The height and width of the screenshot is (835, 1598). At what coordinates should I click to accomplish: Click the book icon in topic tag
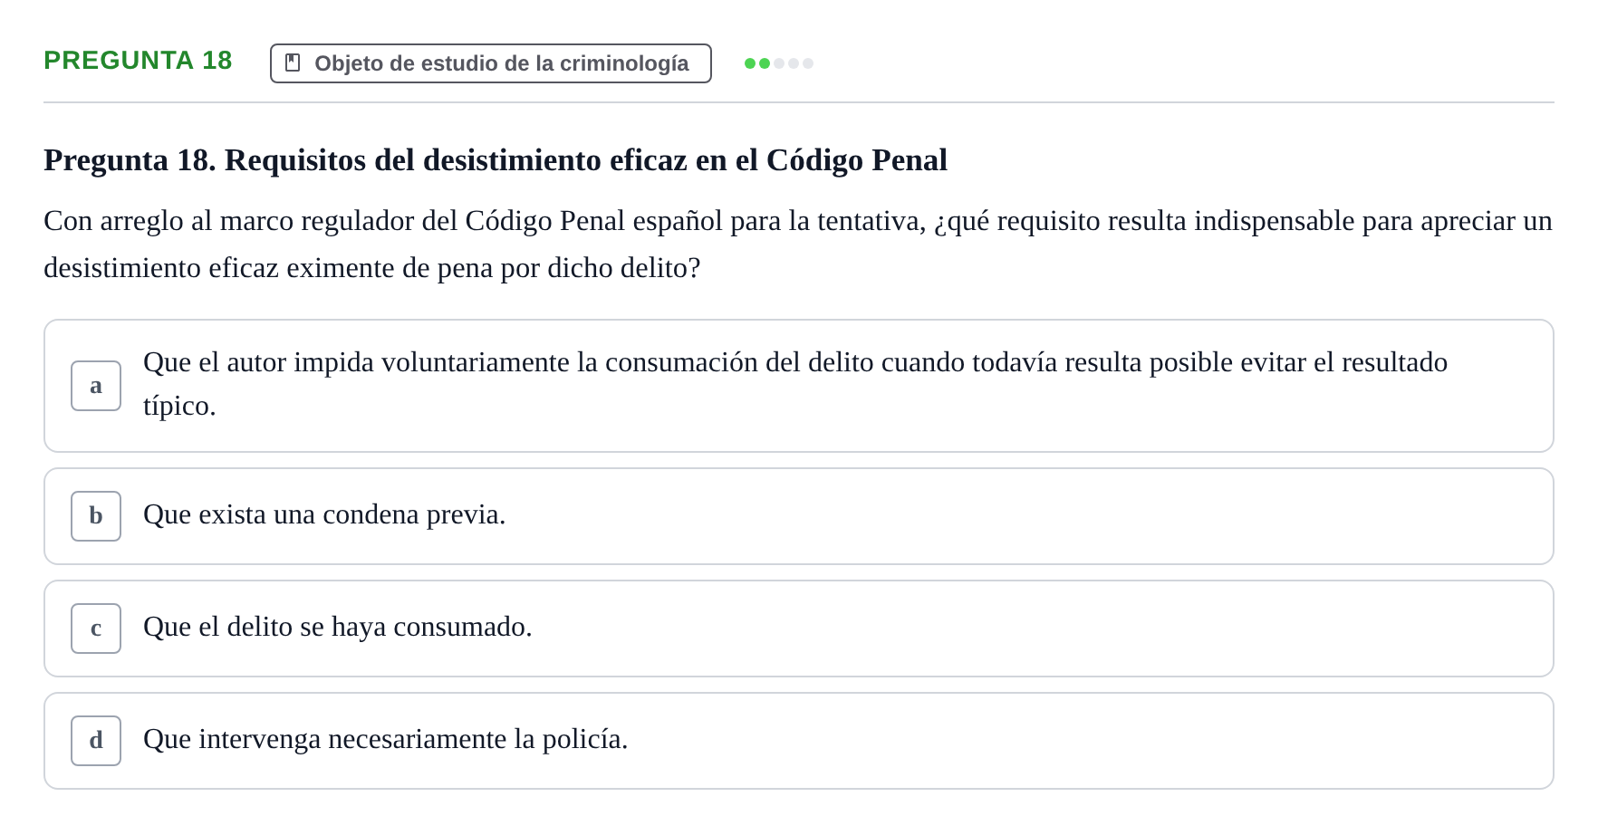(x=293, y=62)
